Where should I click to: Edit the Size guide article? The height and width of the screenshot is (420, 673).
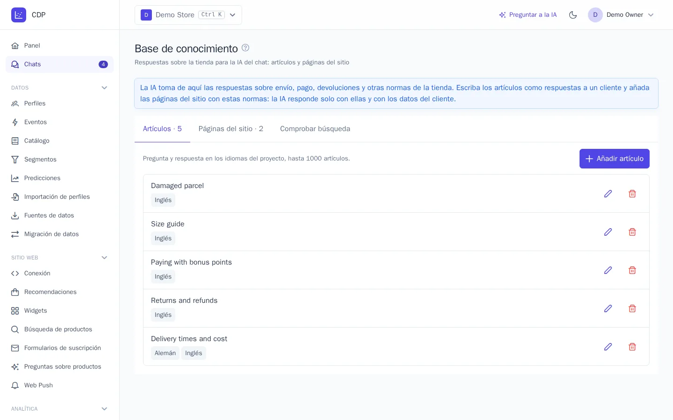tap(608, 232)
